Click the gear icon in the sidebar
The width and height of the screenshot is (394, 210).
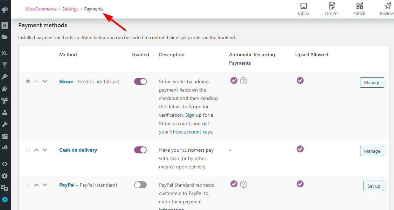5,176
